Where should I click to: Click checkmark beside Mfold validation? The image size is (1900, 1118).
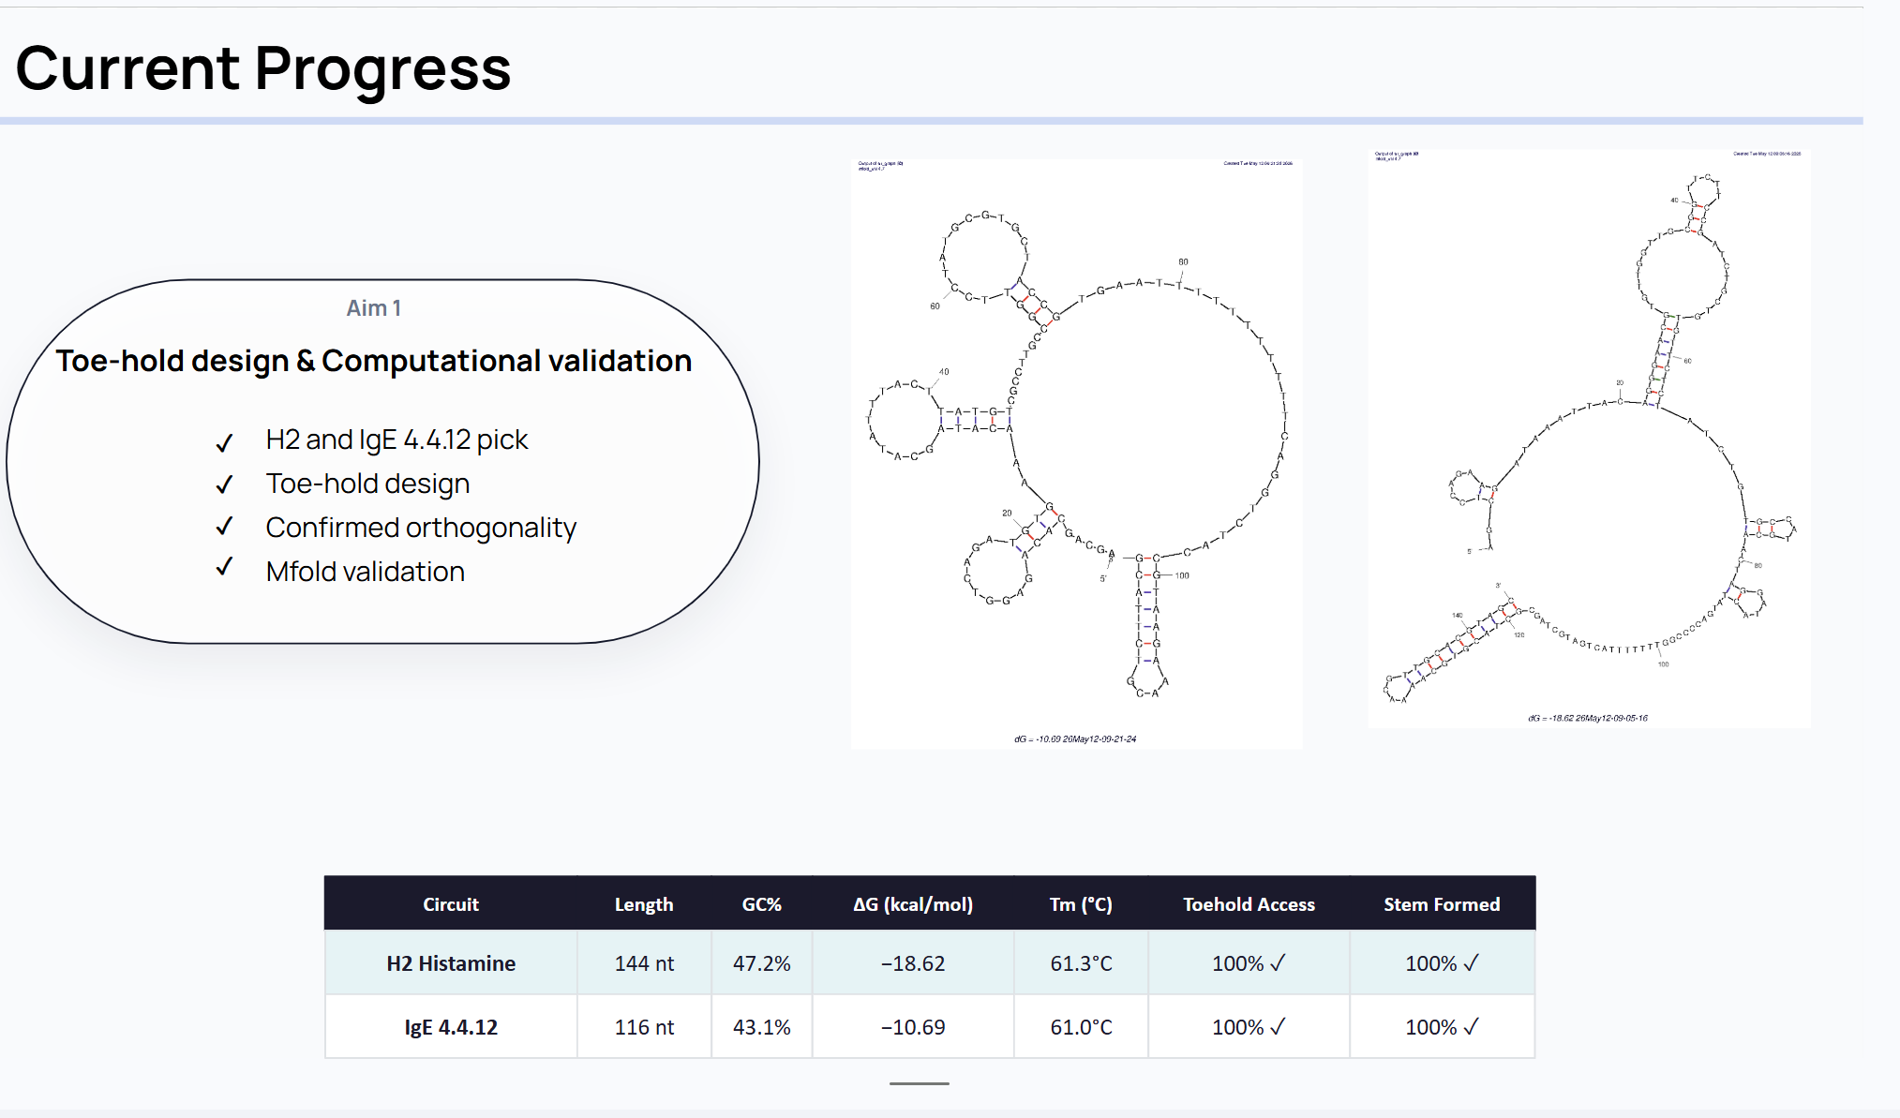click(x=224, y=567)
